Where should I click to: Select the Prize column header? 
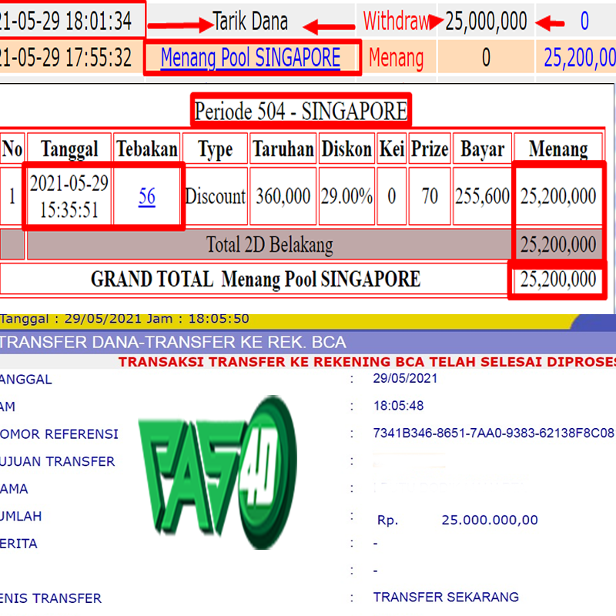coord(430,149)
